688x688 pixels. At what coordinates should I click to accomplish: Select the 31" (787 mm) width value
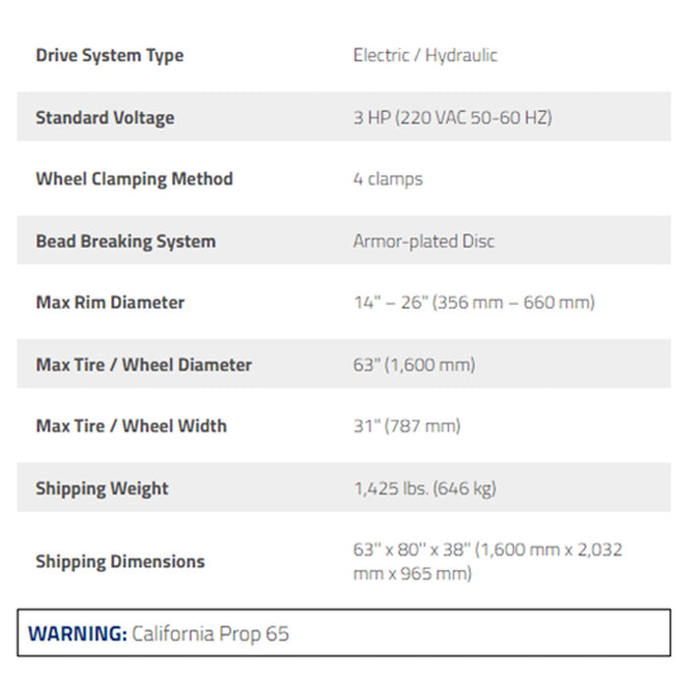click(406, 427)
